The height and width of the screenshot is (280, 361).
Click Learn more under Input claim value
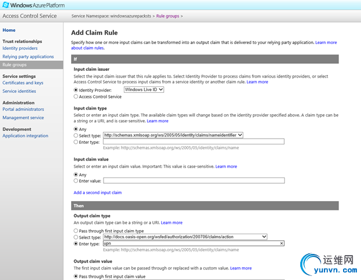226,166
